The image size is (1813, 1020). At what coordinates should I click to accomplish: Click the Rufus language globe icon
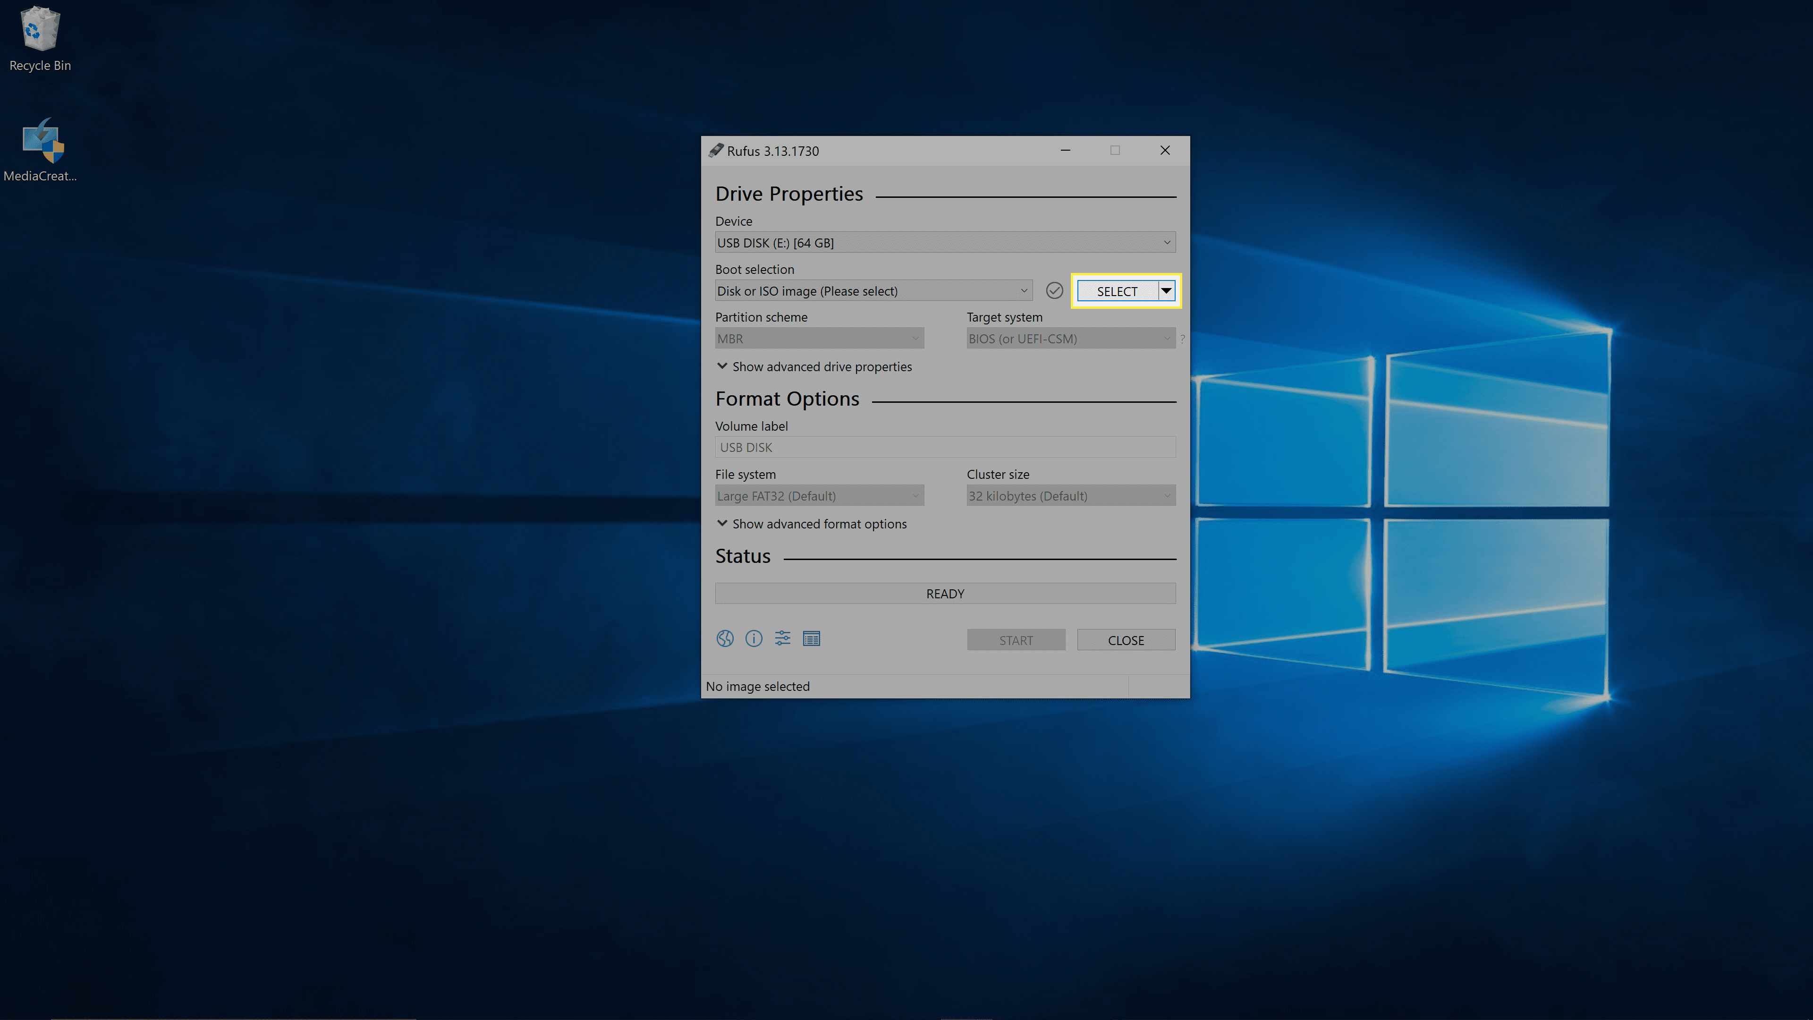point(725,638)
